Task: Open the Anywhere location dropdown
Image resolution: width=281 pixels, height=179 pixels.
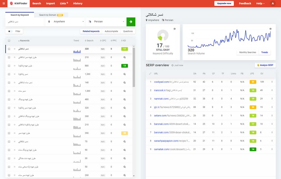Action: [x=66, y=22]
